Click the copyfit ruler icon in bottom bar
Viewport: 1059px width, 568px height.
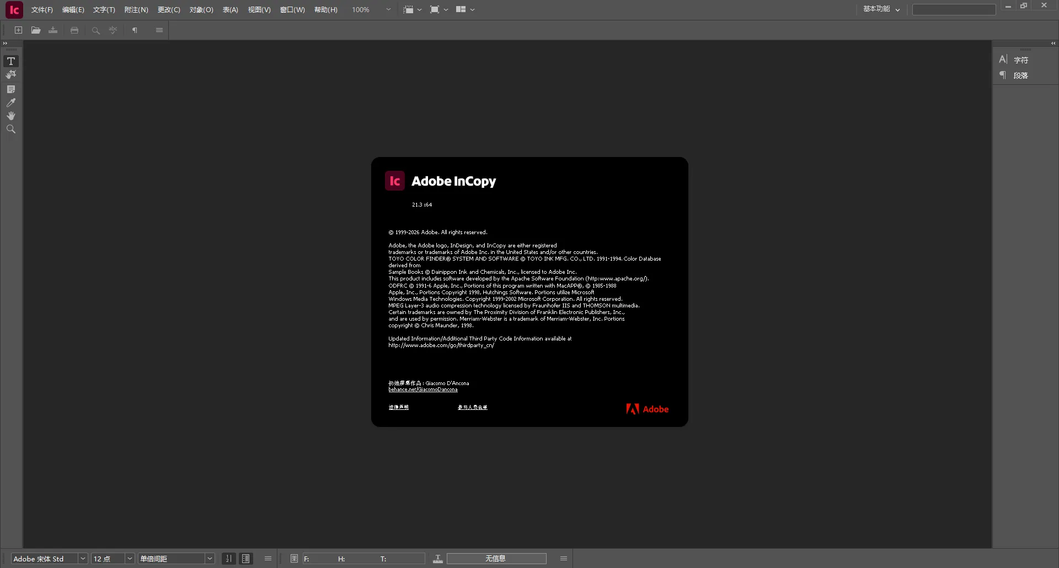coord(438,559)
